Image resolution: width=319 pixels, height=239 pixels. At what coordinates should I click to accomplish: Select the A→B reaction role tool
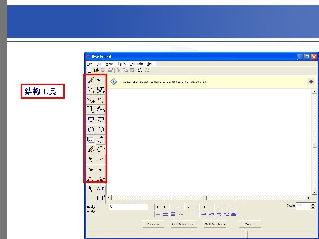(101, 189)
